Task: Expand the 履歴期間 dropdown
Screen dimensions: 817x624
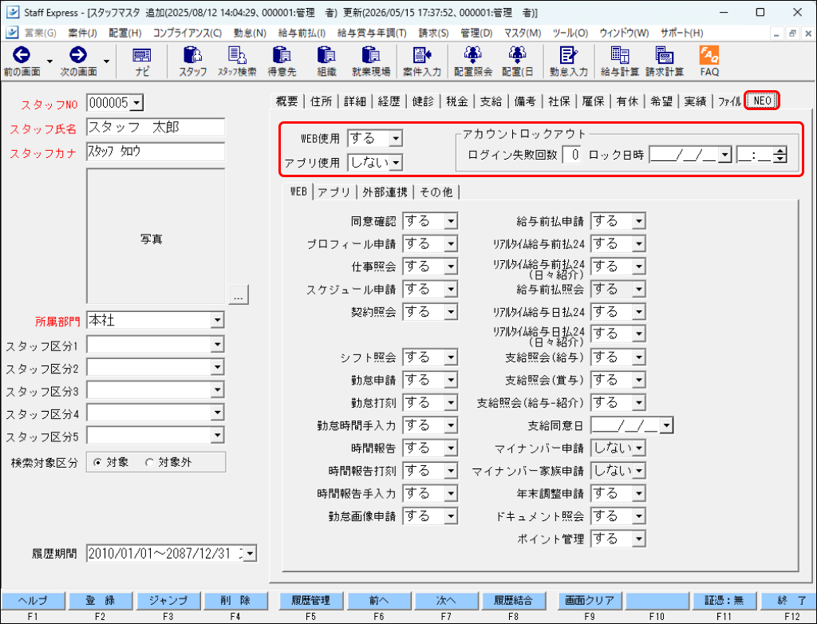Action: click(x=250, y=554)
